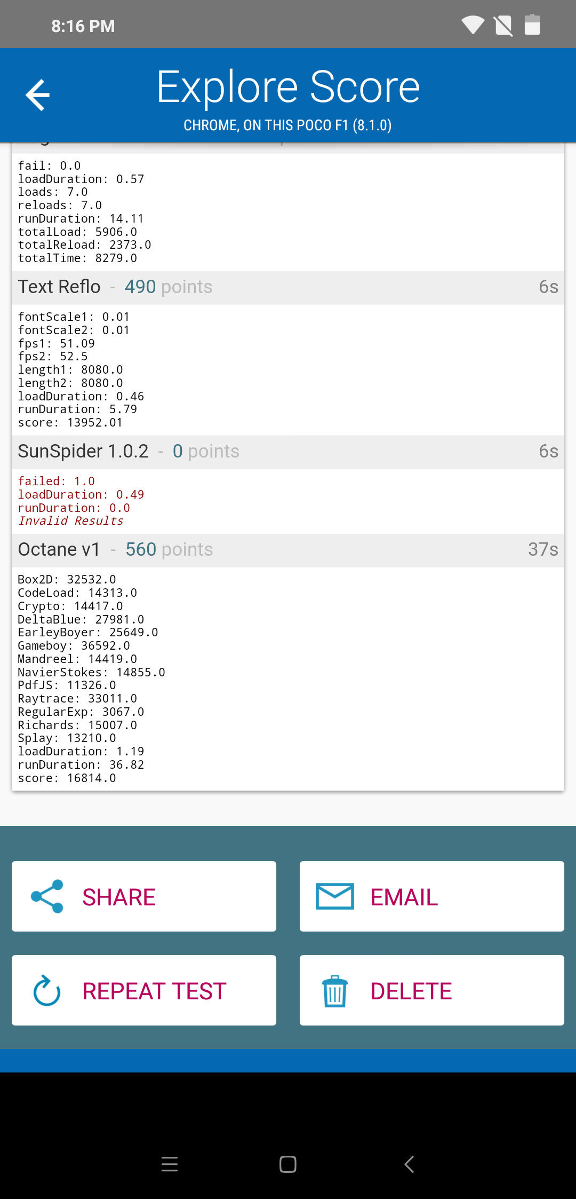
Task: Tap the delete trash can icon
Action: (x=335, y=991)
